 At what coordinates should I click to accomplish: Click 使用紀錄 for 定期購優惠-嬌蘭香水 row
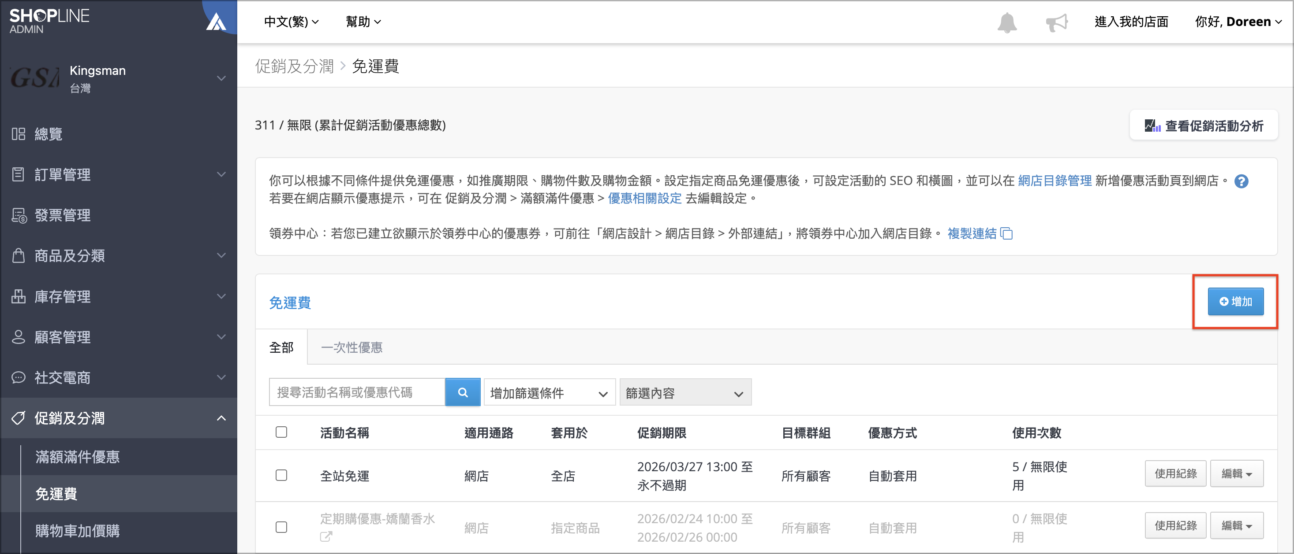[1175, 525]
